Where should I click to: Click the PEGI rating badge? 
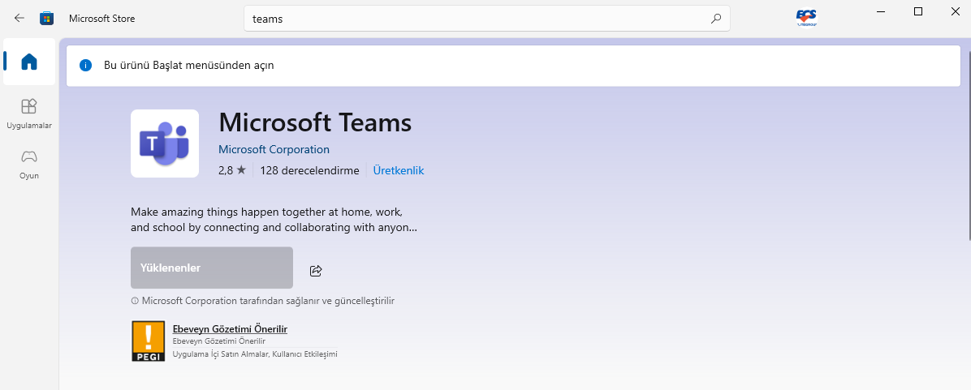[148, 341]
